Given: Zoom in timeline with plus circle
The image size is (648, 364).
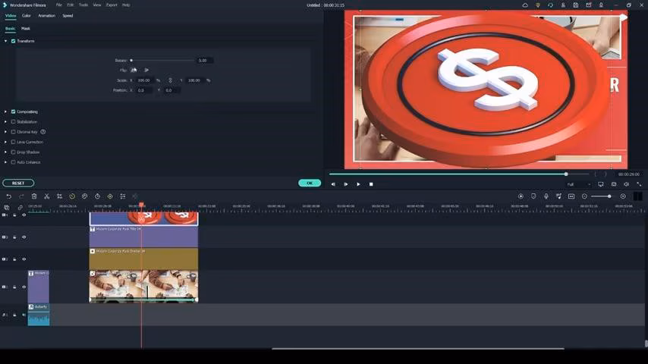Looking at the screenshot, I should coord(623,196).
